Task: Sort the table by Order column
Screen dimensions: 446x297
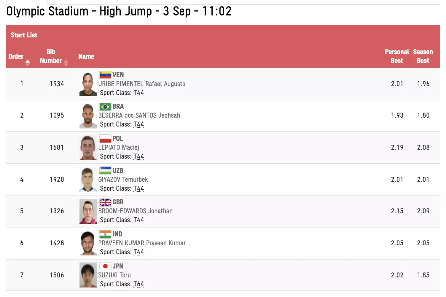Action: point(28,62)
